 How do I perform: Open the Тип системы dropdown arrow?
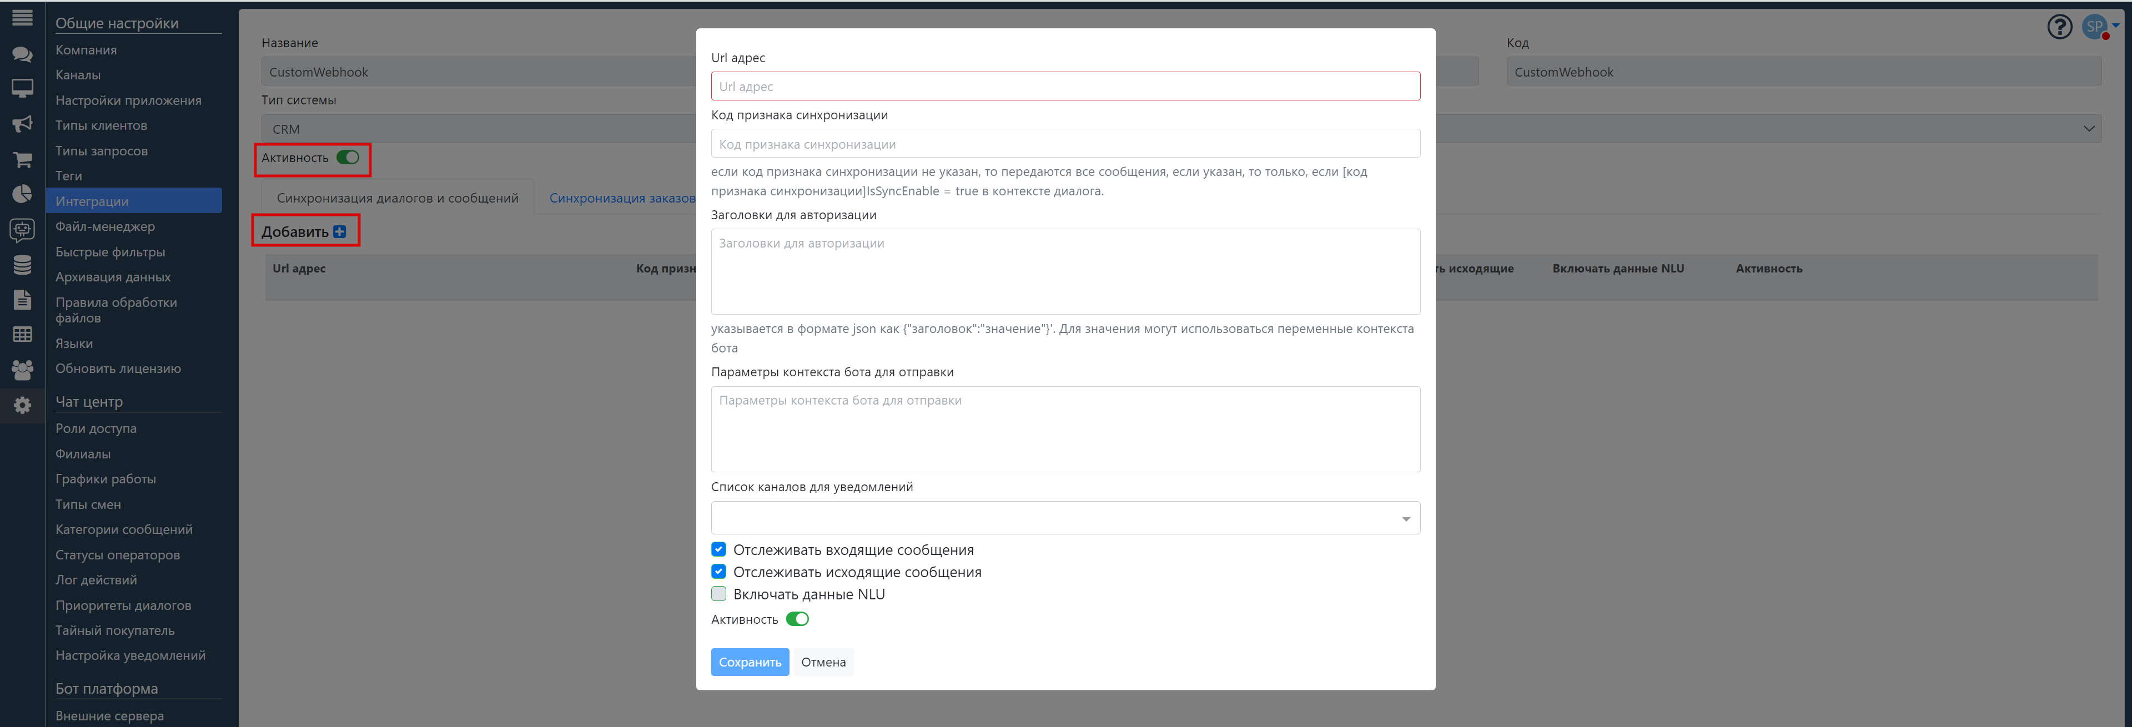click(2088, 129)
